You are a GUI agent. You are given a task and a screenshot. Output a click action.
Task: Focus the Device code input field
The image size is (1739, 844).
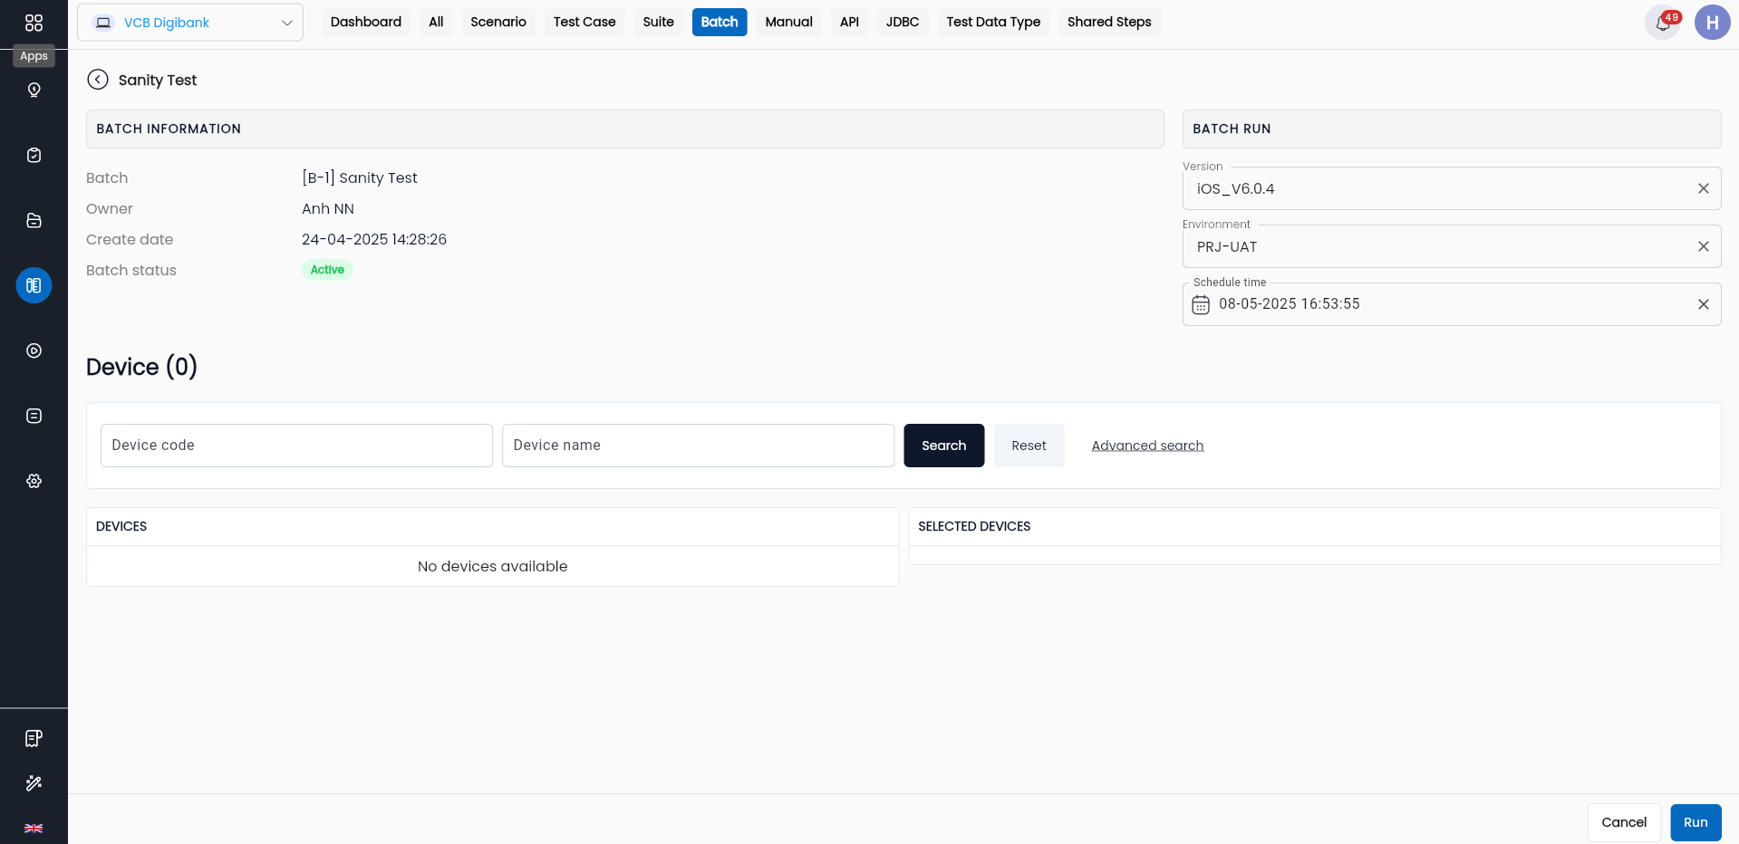(x=296, y=446)
